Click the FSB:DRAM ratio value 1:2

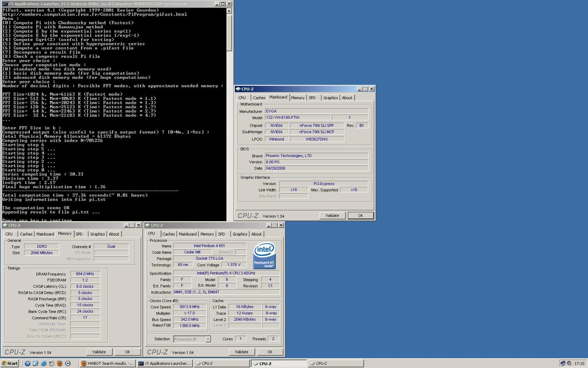pos(85,280)
